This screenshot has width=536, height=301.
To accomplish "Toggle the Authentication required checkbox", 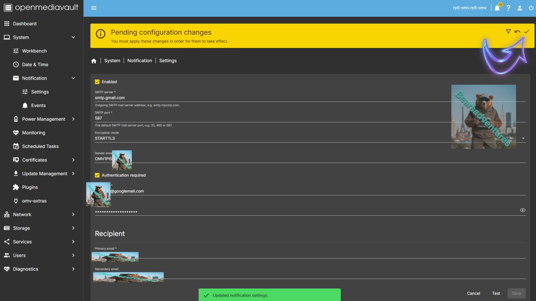I will coord(97,176).
